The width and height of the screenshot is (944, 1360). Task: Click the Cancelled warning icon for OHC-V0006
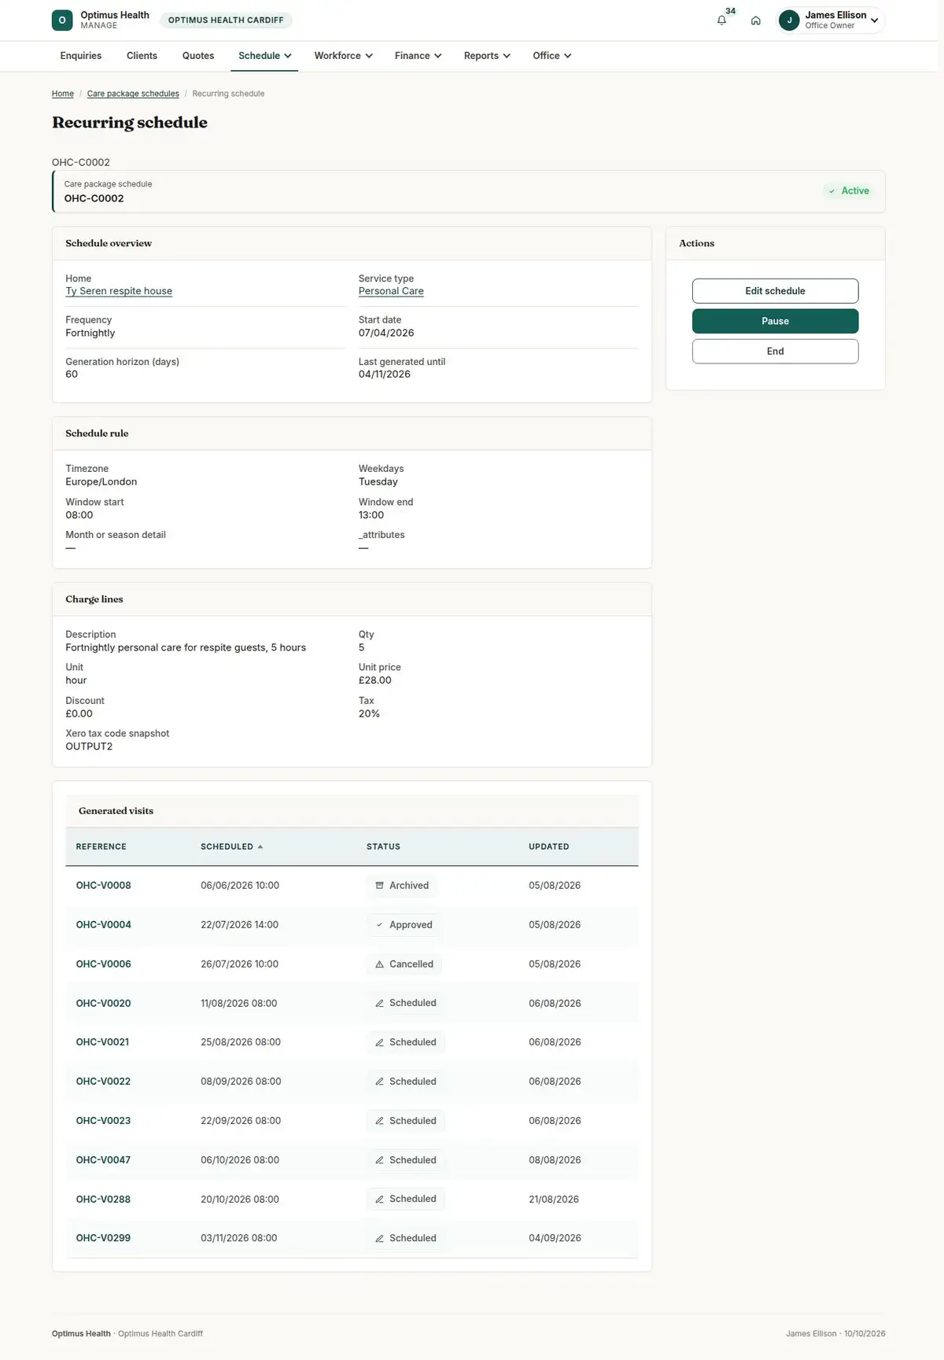pos(379,964)
